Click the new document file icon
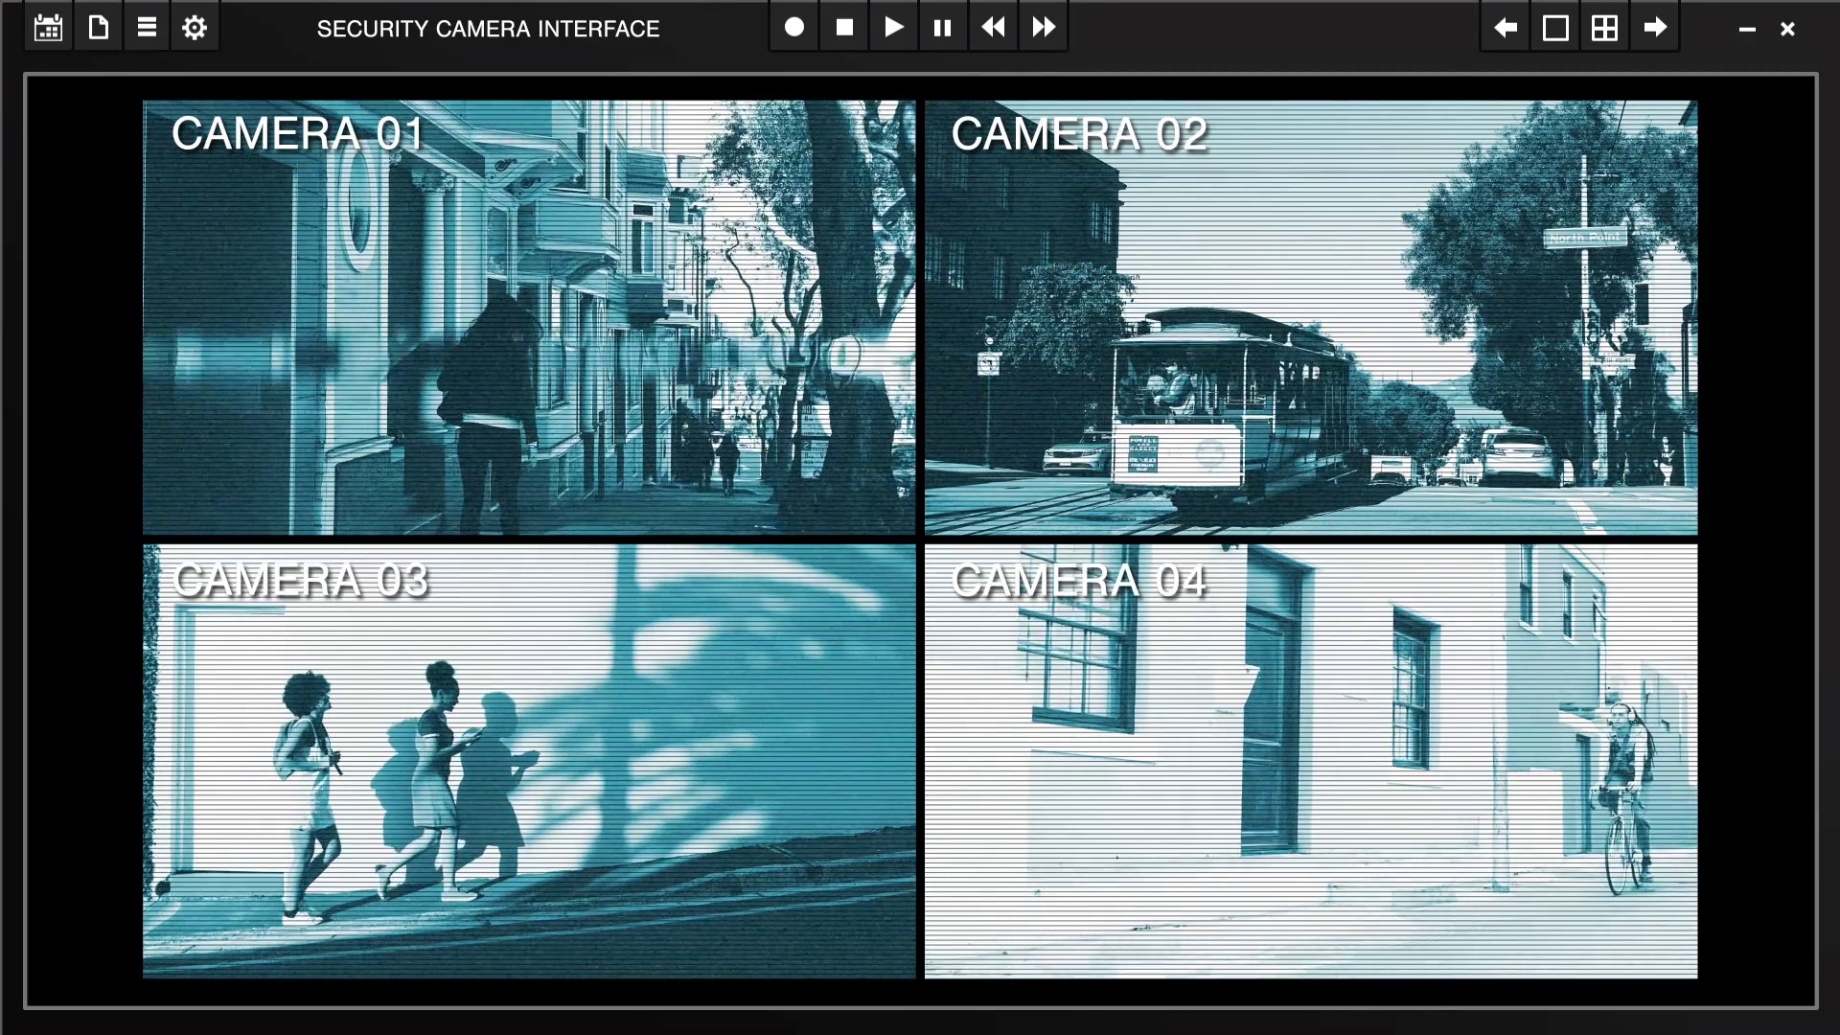 tap(98, 28)
